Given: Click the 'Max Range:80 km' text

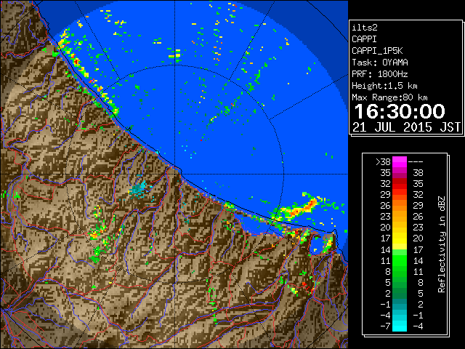Looking at the screenshot, I should 389,97.
